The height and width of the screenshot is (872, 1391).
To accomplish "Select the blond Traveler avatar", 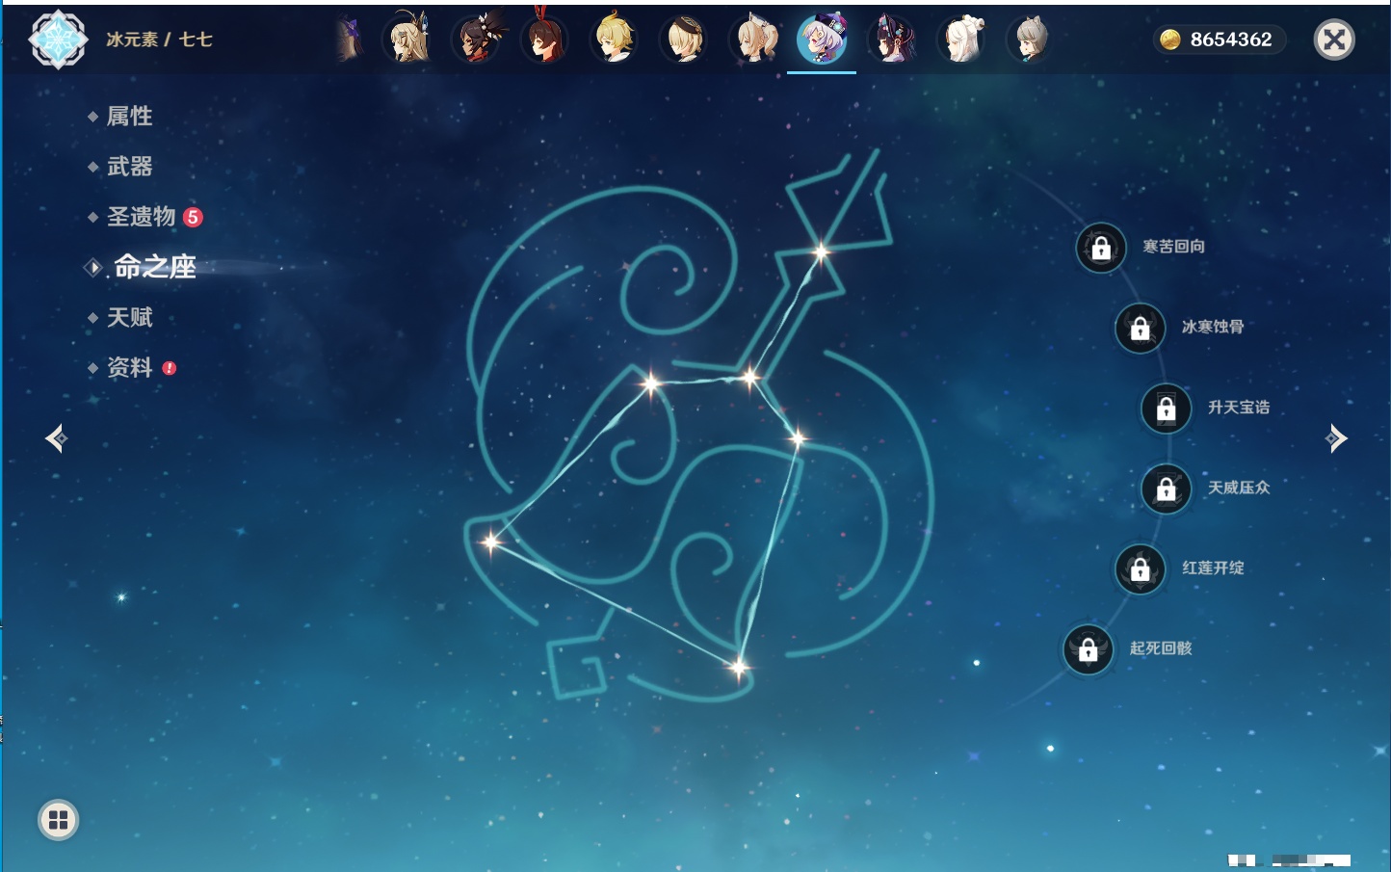I will coord(614,39).
